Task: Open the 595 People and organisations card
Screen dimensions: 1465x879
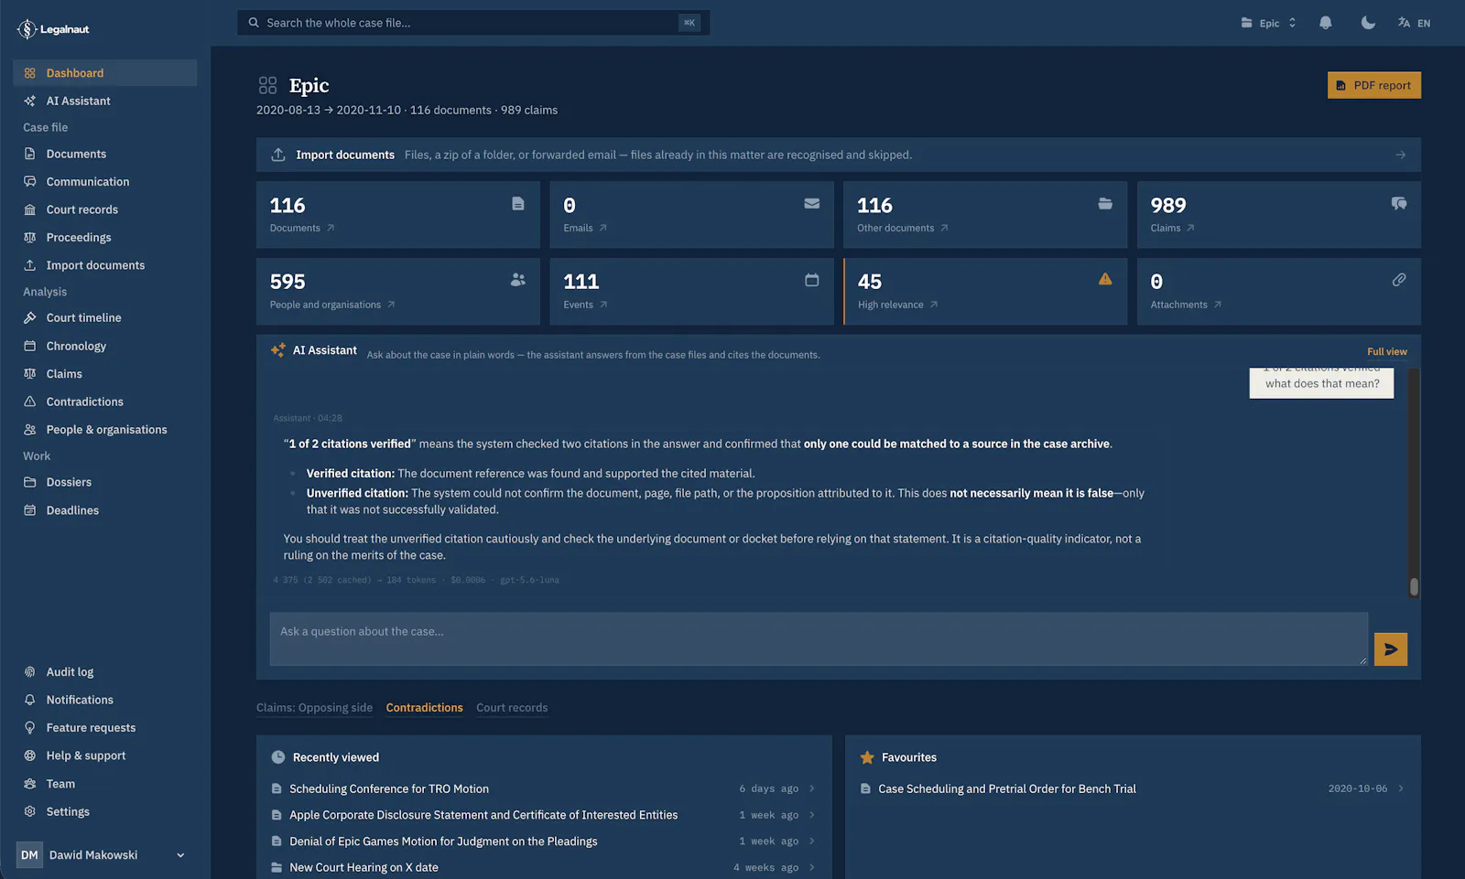Action: coord(398,291)
